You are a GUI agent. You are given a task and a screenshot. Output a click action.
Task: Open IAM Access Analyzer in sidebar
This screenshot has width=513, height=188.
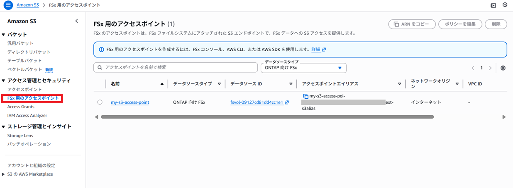(x=27, y=116)
